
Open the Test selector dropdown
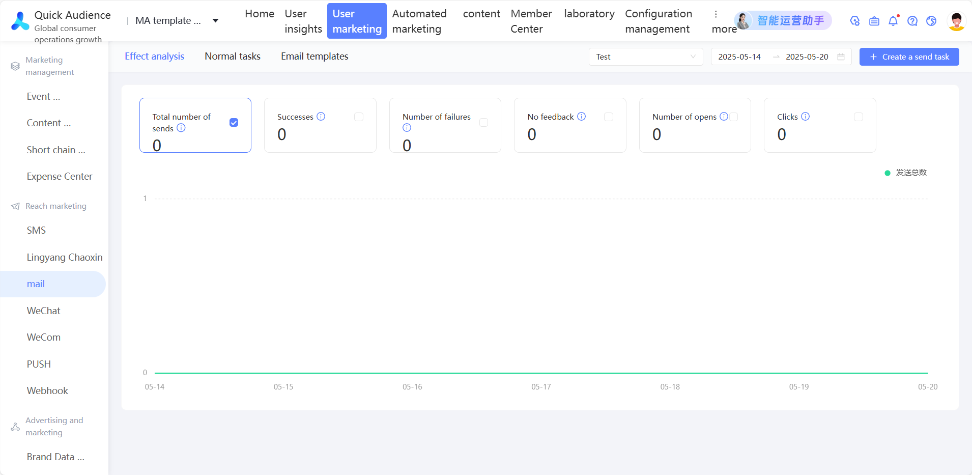click(646, 57)
